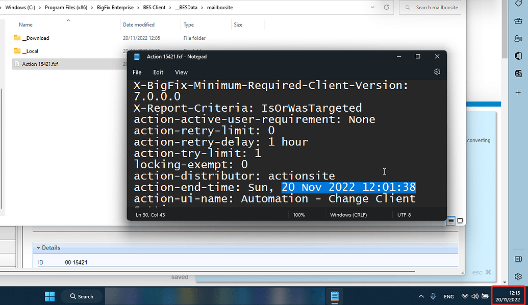
Task: Sort files by Date modified column
Action: [139, 24]
